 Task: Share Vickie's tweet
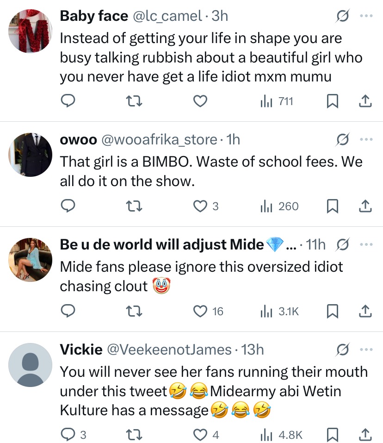(x=365, y=435)
